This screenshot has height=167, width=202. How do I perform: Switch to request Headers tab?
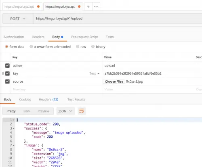[x=38, y=37]
